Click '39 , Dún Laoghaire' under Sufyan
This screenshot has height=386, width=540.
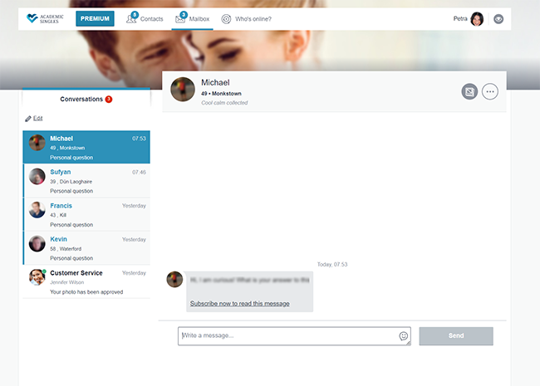click(71, 182)
